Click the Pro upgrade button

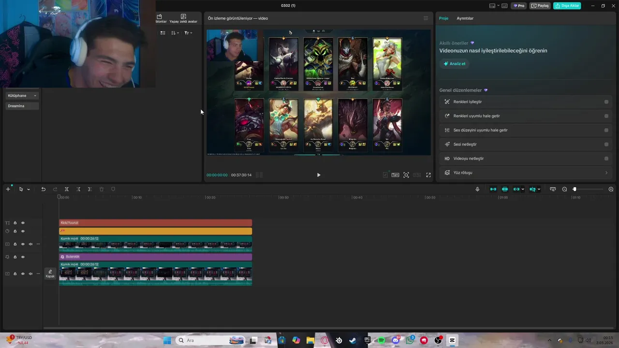[519, 6]
